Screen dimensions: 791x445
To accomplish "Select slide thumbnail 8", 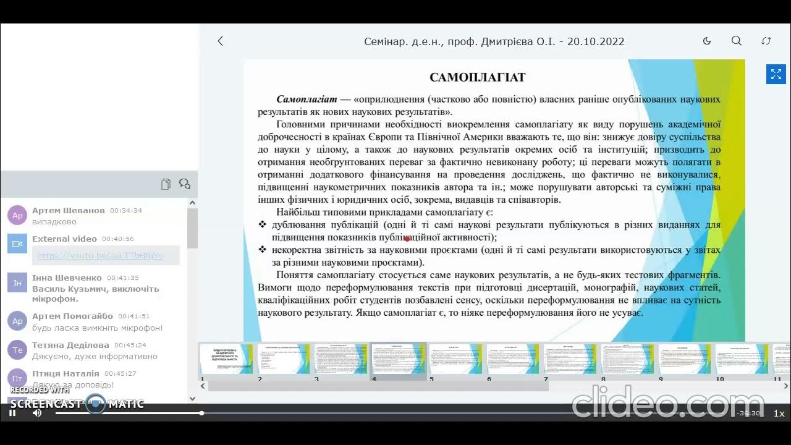I will (628, 358).
